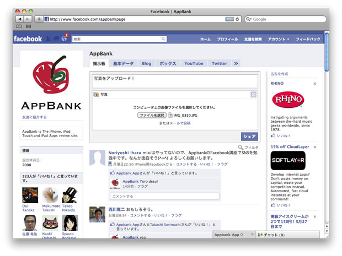This screenshot has width=342, height=256.
Task: Close the 15% off CloudLayer ad
Action: 315,147
